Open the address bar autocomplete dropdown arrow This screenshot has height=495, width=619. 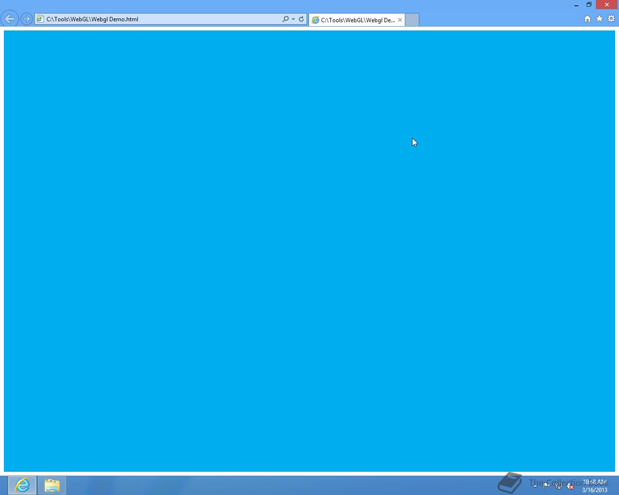[293, 19]
